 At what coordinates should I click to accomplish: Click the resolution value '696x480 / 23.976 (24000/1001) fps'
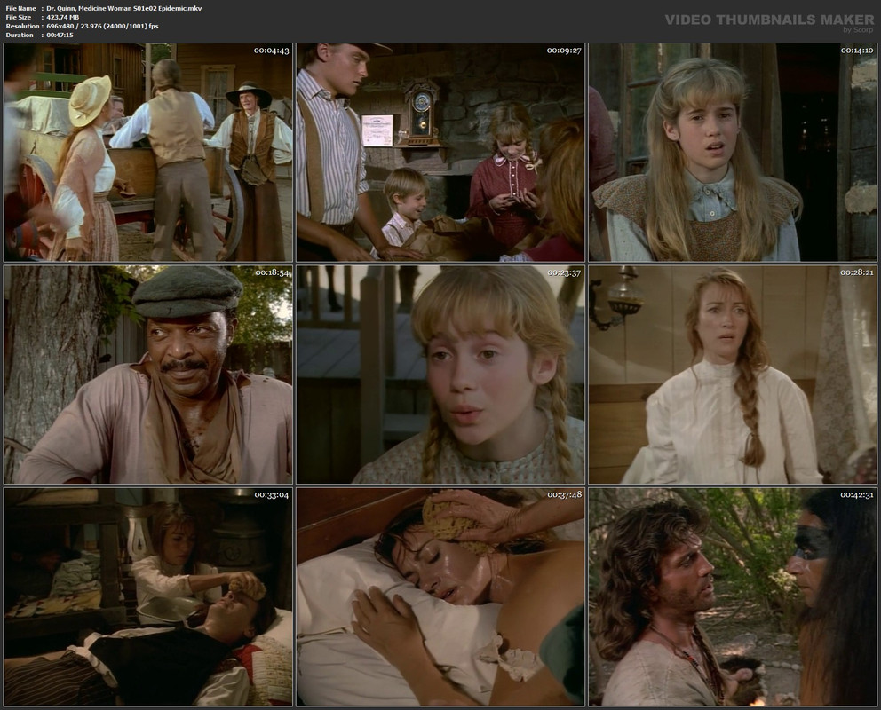pos(102,27)
